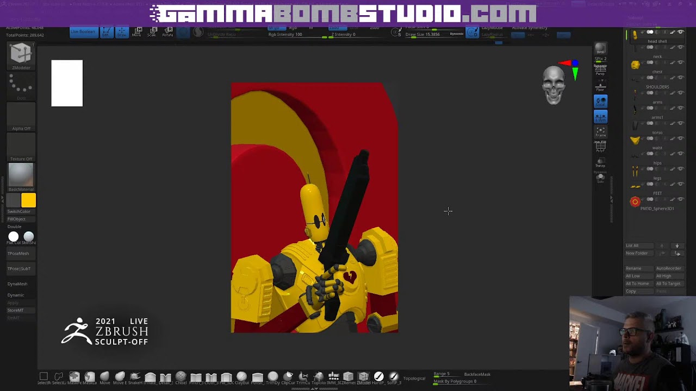The height and width of the screenshot is (391, 696).
Task: Toggle BackfaceMask option
Action: (477, 374)
